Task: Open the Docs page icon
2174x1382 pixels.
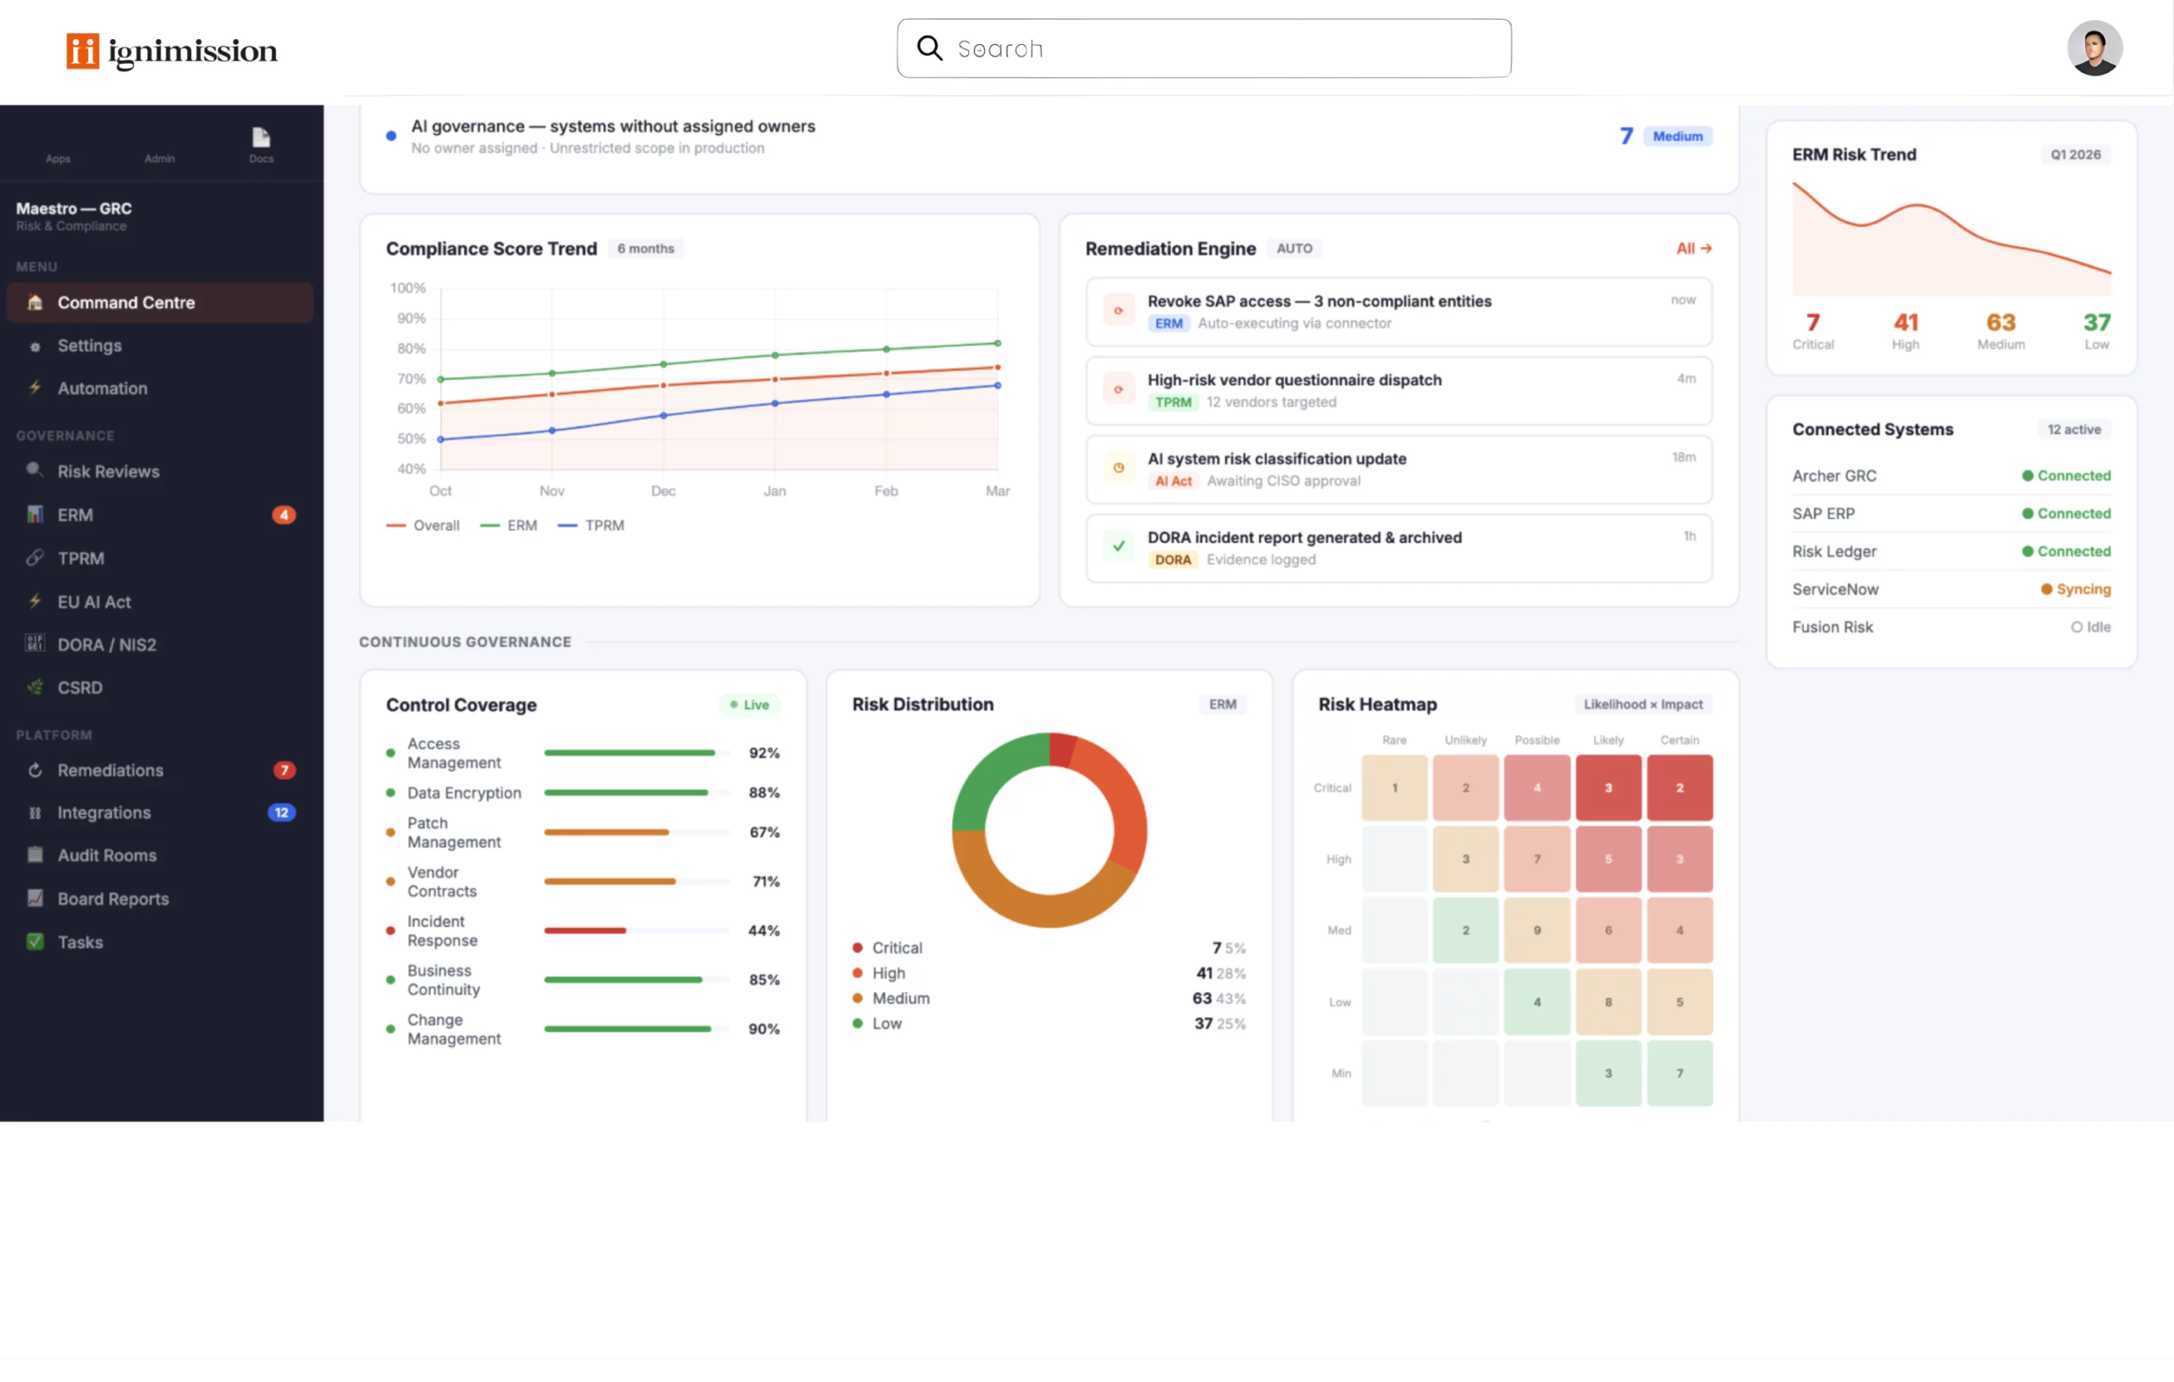Action: coord(261,138)
